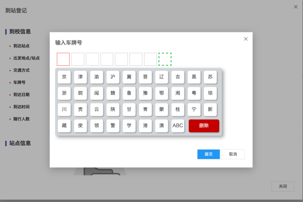Submit the plate with 提交
The width and height of the screenshot is (303, 202).
[208, 154]
